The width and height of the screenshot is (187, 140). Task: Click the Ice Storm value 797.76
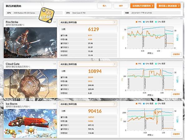91,129
